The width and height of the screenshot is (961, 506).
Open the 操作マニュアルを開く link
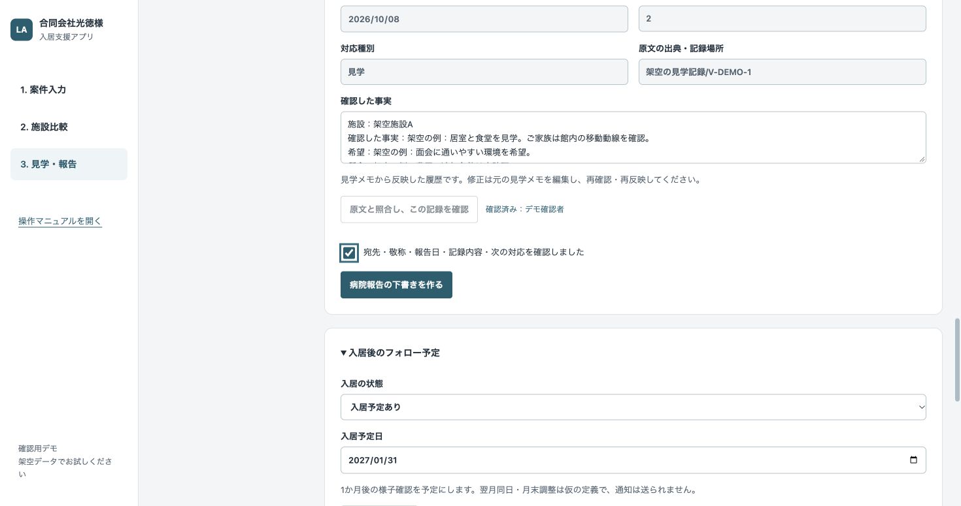click(60, 221)
